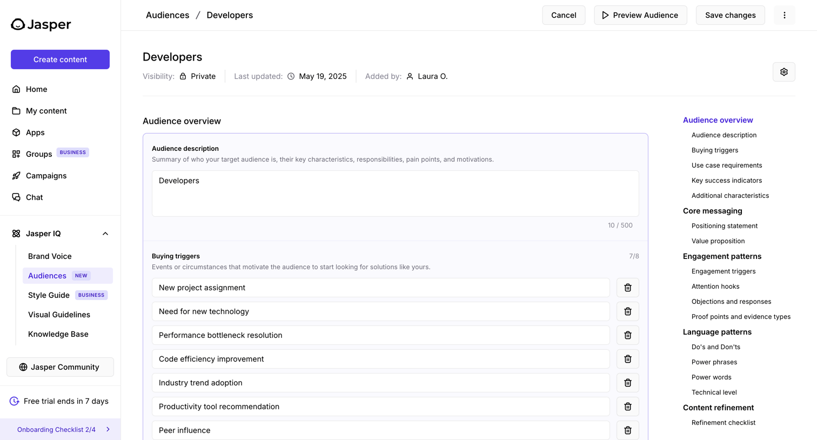817x440 pixels.
Task: Jump to Core messaging in outline
Action: click(x=712, y=211)
